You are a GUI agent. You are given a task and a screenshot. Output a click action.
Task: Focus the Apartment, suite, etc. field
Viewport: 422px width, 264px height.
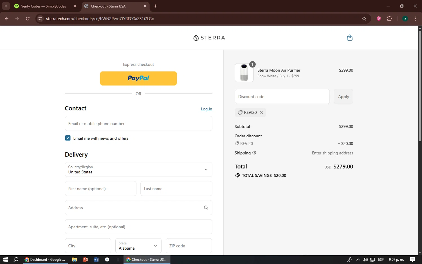click(x=138, y=227)
